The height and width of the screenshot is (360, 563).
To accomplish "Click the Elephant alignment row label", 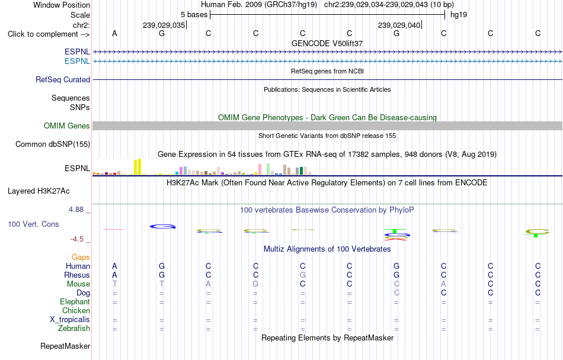I will [75, 301].
